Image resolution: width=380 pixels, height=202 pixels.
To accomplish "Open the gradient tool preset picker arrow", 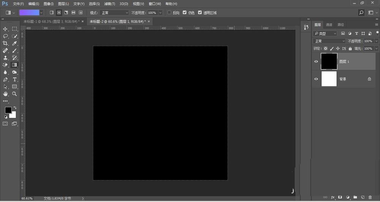I will pos(14,13).
